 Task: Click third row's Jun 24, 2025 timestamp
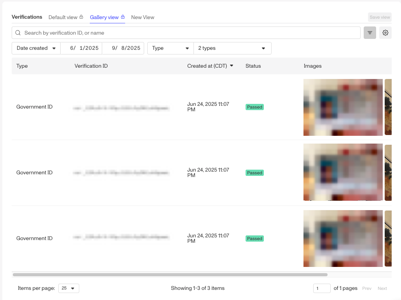click(x=208, y=238)
